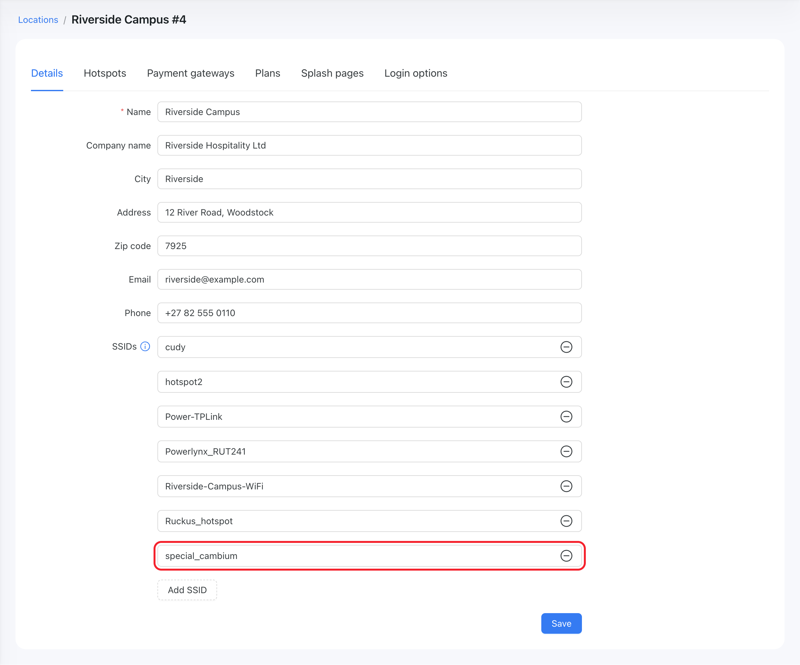Image resolution: width=800 pixels, height=665 pixels.
Task: Edit the Zip code field
Action: point(369,246)
